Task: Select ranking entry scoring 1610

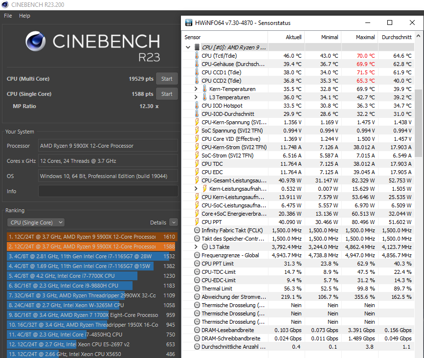Action: (92, 237)
